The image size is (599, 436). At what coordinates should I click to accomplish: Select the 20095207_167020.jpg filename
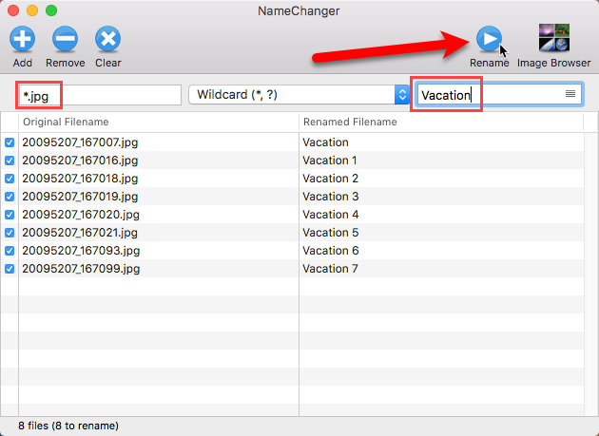(81, 214)
